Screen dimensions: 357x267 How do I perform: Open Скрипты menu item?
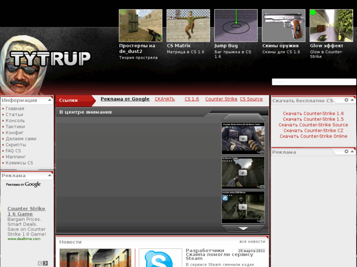16,145
